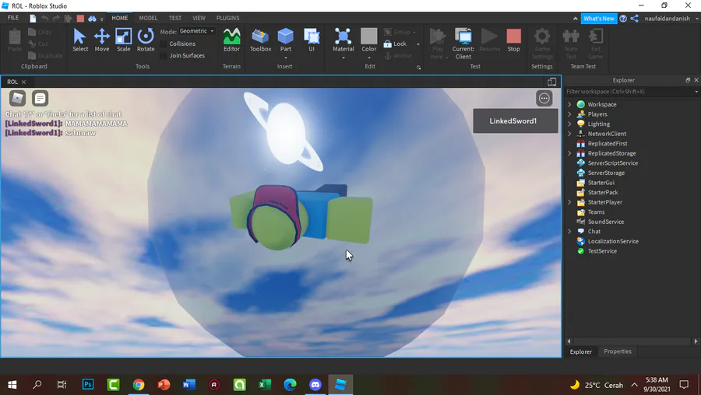Switch to the Explorer panel tab
The width and height of the screenshot is (701, 395).
[x=581, y=351]
